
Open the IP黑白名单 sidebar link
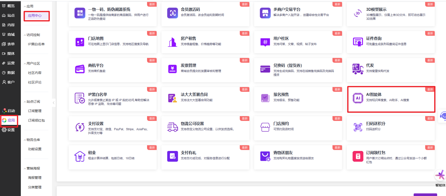coord(36,44)
